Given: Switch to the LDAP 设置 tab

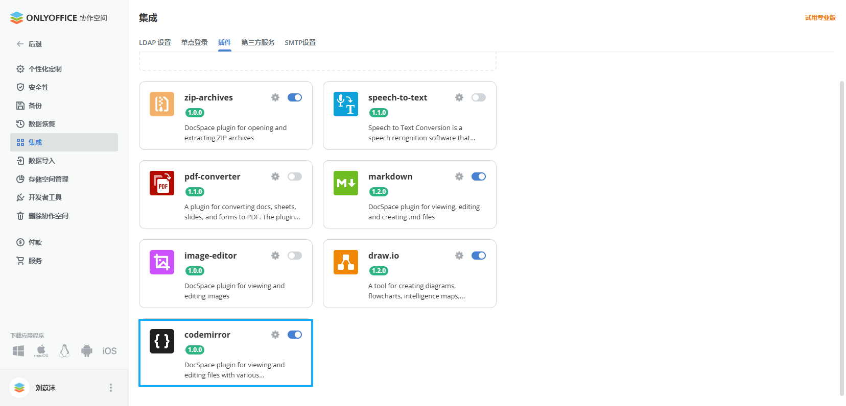Looking at the screenshot, I should coord(155,42).
